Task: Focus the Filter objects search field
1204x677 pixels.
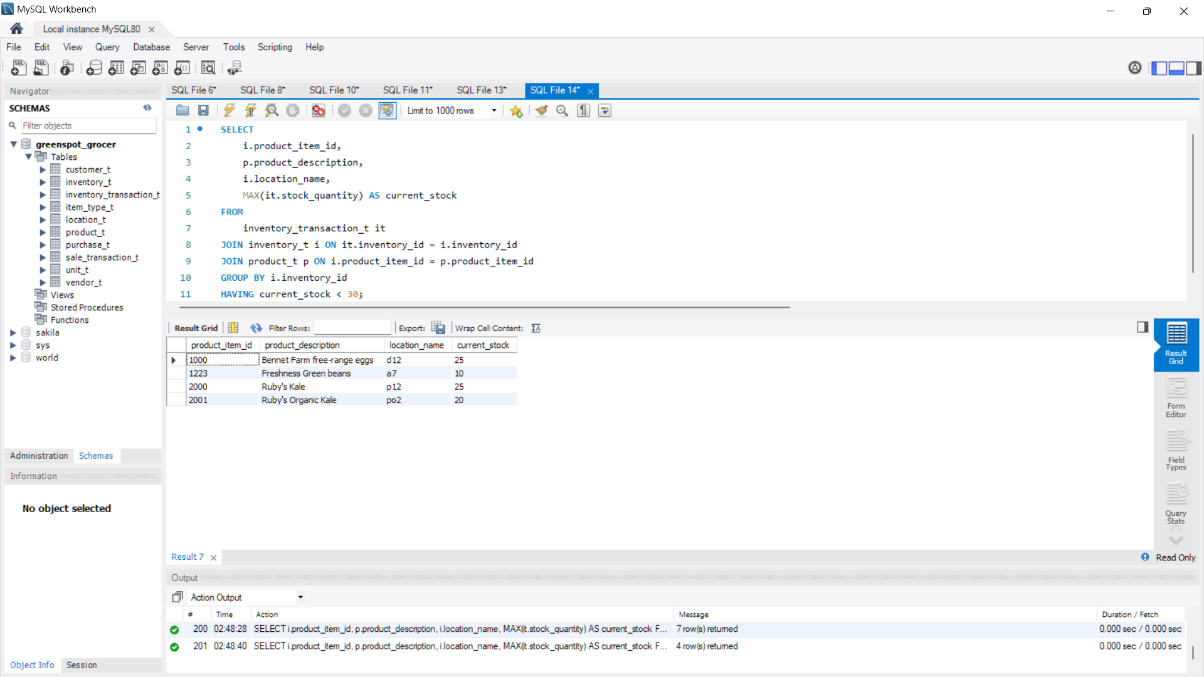Action: click(x=88, y=125)
